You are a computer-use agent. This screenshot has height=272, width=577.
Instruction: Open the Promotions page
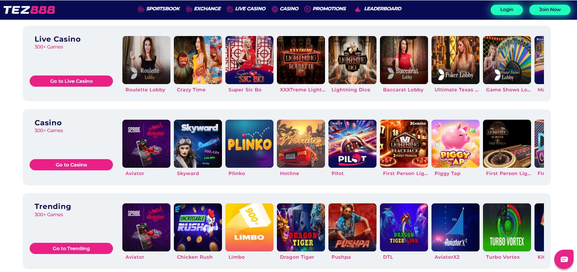(325, 9)
